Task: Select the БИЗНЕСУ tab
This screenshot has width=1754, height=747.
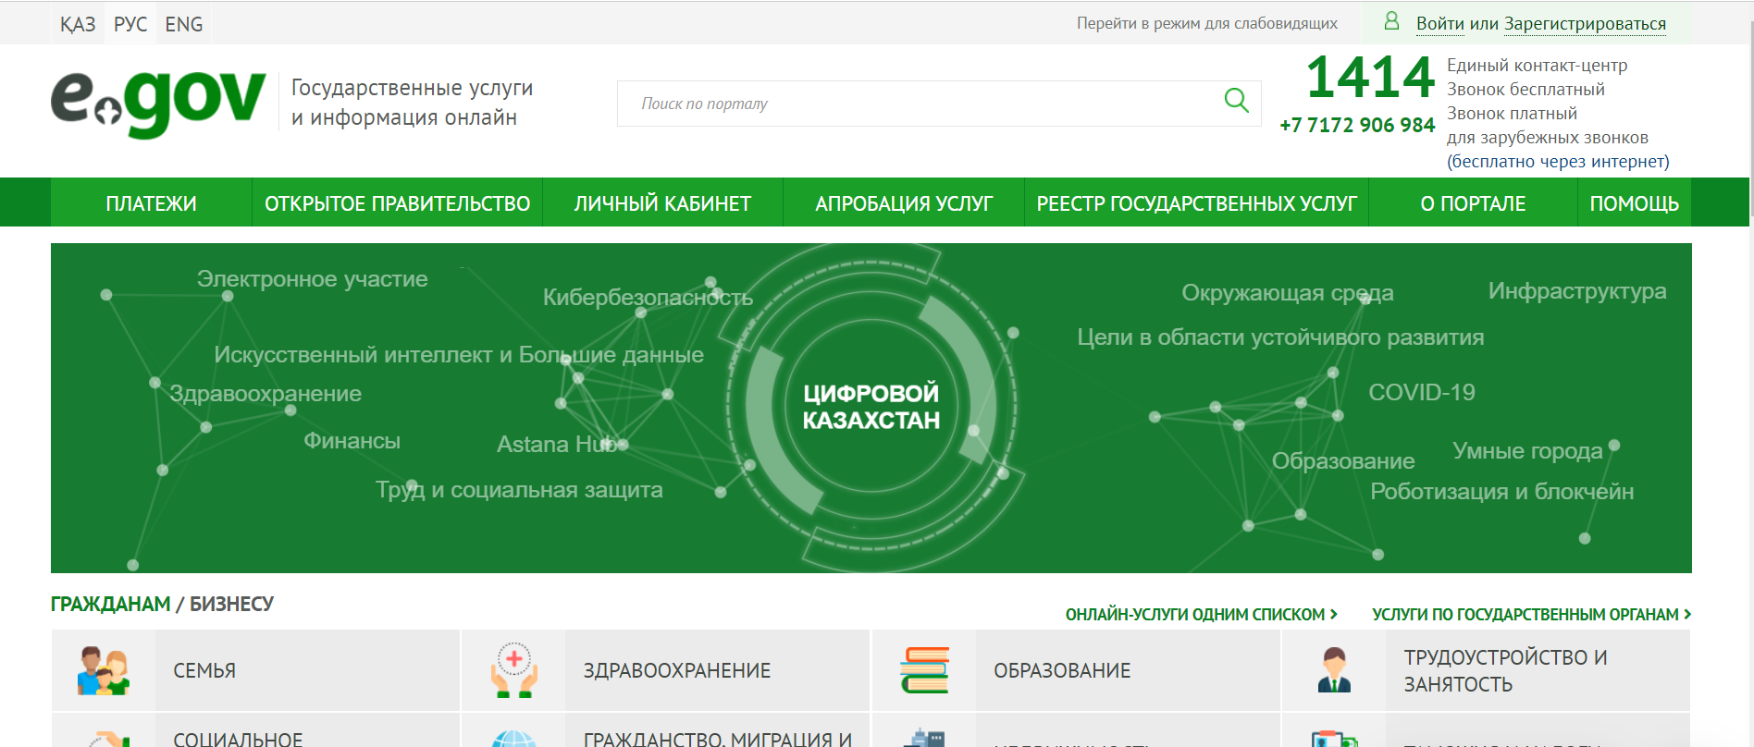Action: tap(231, 604)
